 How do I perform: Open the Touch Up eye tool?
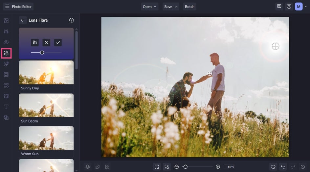tap(6, 42)
